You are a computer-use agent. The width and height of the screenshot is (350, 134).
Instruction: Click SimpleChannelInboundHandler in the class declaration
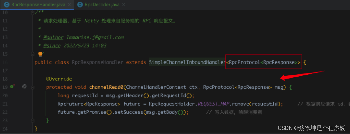point(187,62)
